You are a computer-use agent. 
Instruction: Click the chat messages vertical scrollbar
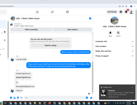[93, 77]
